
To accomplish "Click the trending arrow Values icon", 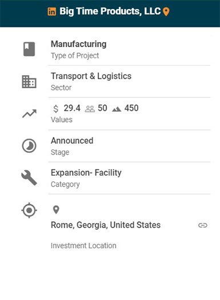I will click(x=29, y=113).
